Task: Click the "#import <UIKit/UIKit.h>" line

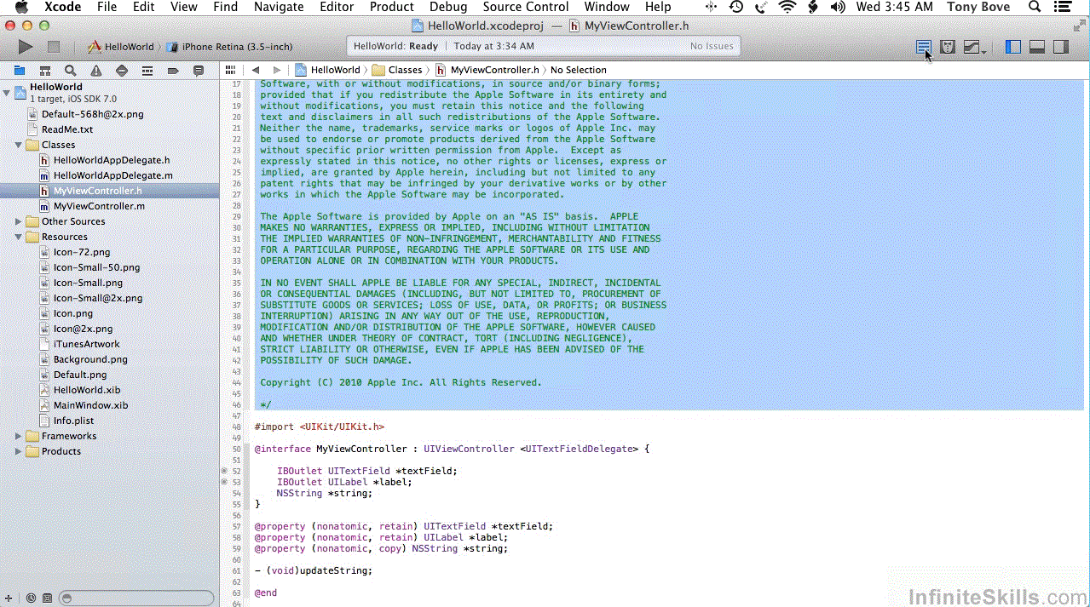Action: point(319,427)
